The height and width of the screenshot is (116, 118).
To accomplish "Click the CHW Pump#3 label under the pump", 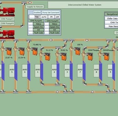I will click(7, 19).
